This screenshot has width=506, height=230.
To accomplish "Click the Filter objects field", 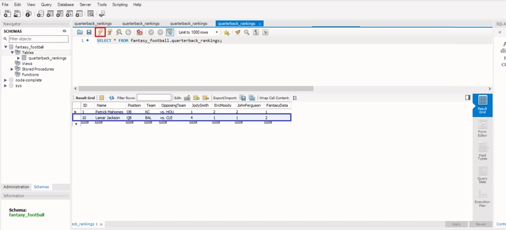I will coord(39,39).
